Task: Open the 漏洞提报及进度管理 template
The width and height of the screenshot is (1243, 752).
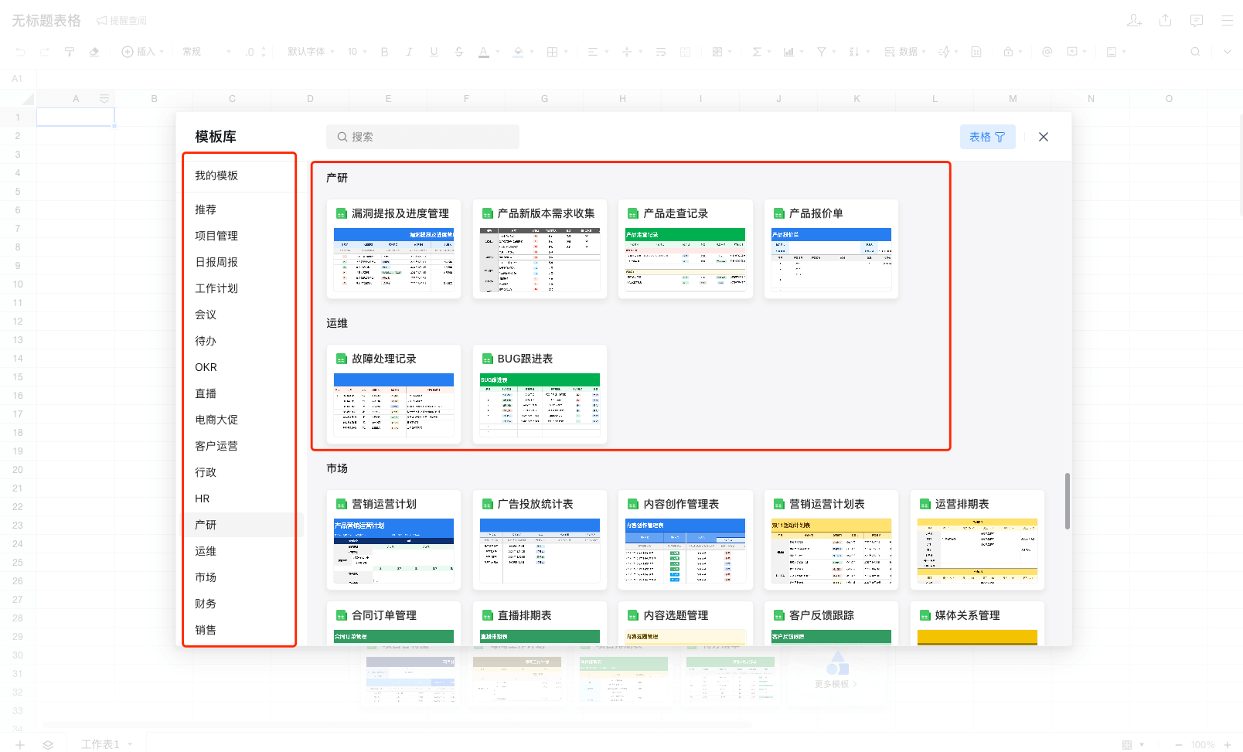Action: tap(393, 249)
